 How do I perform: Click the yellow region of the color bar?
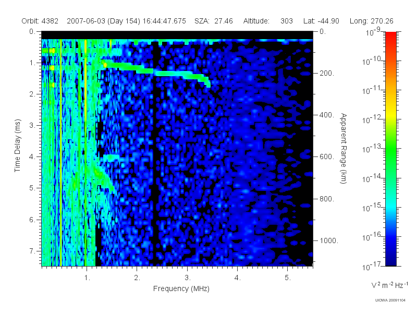390,114
